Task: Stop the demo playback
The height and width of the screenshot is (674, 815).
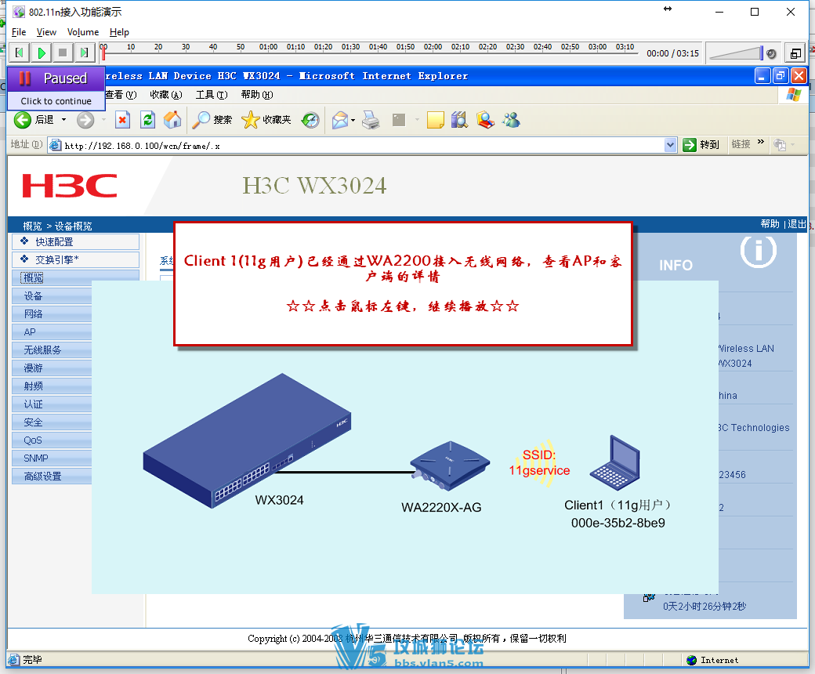Action: (x=63, y=53)
